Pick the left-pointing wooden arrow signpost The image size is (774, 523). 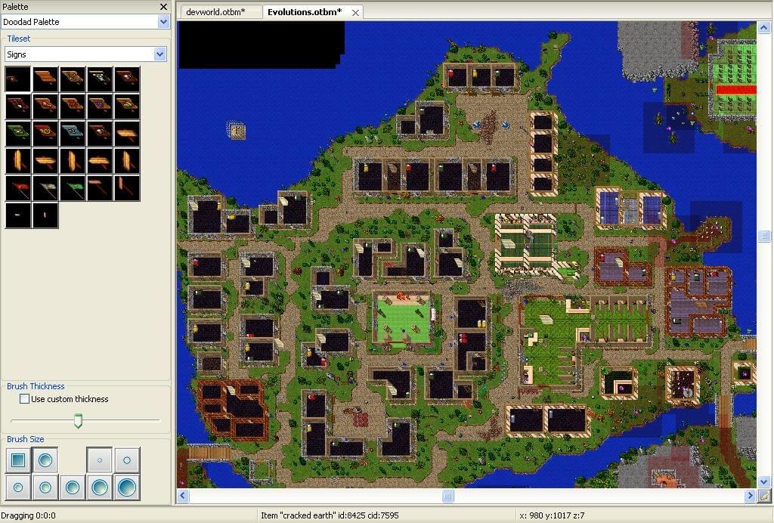point(99,161)
